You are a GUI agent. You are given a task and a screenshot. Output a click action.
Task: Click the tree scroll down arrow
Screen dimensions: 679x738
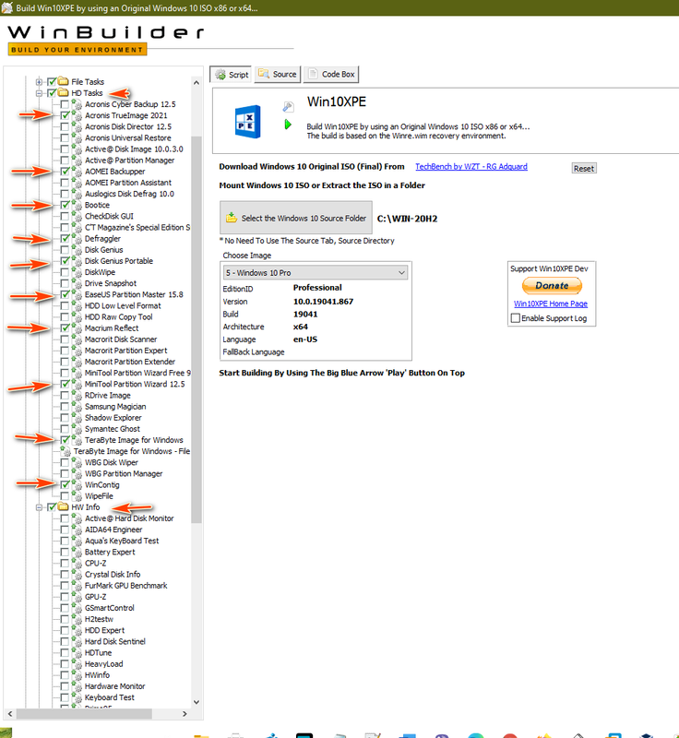point(197,702)
